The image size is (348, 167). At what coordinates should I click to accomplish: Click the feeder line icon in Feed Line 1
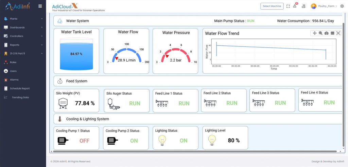pos(162,104)
